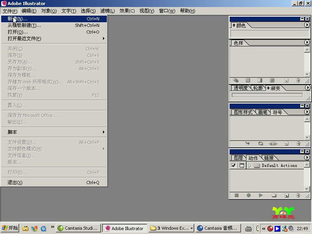Open the 脚本 submenu

point(54,132)
